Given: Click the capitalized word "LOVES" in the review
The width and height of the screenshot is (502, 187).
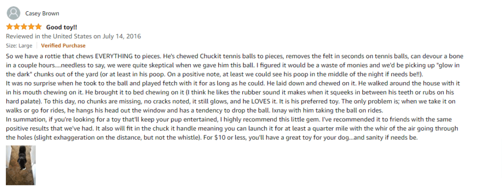Looking at the screenshot, I should 235,102.
